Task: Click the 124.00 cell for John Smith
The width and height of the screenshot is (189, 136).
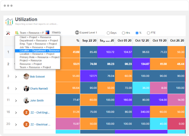Action: (x=159, y=100)
